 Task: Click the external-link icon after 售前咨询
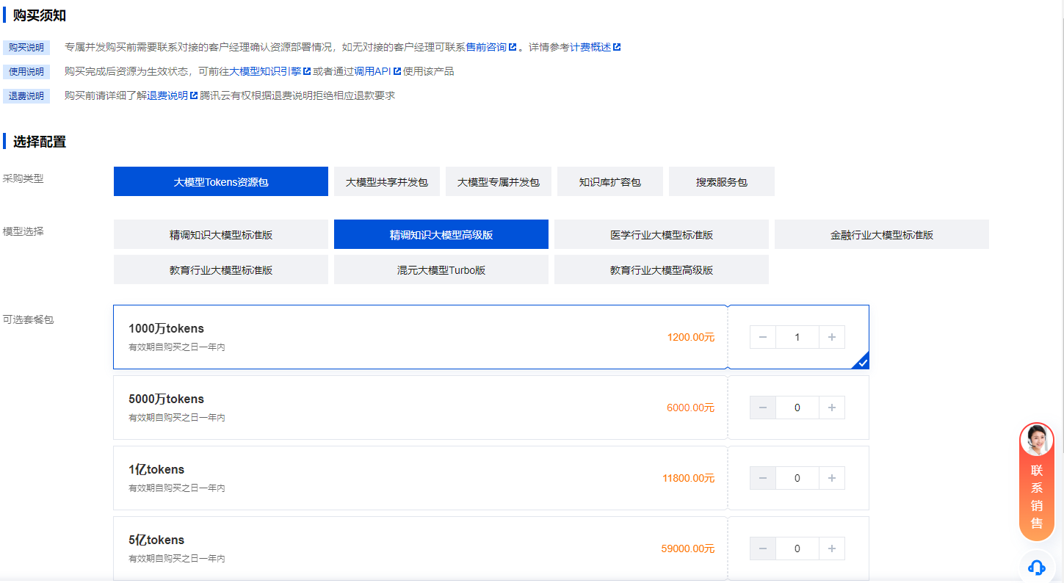[513, 47]
